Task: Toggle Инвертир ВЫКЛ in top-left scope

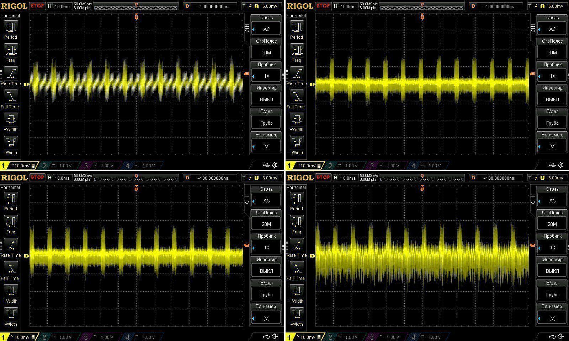Action: pos(266,99)
